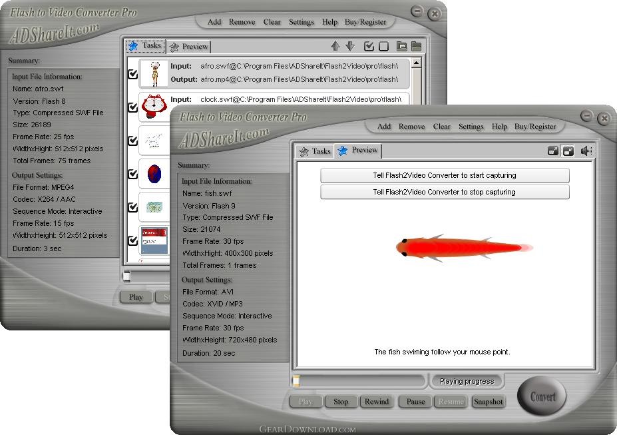Screen dimensions: 617x435
Task: Select afro character thumbnail in task list
Action: 154,73
